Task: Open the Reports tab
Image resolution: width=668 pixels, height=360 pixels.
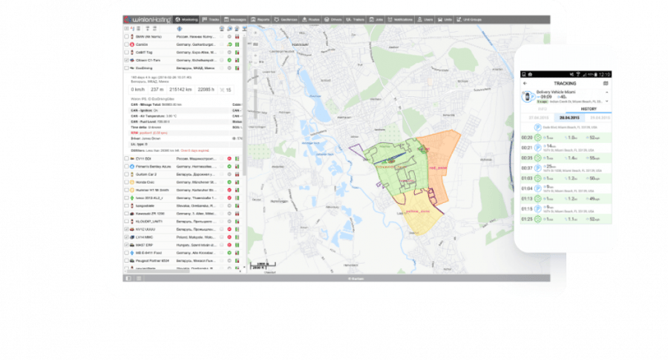Action: pos(261,19)
